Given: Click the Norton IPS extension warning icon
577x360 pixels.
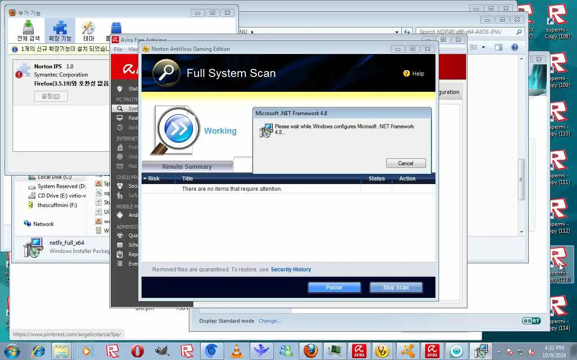Looking at the screenshot, I should pyautogui.click(x=22, y=71).
